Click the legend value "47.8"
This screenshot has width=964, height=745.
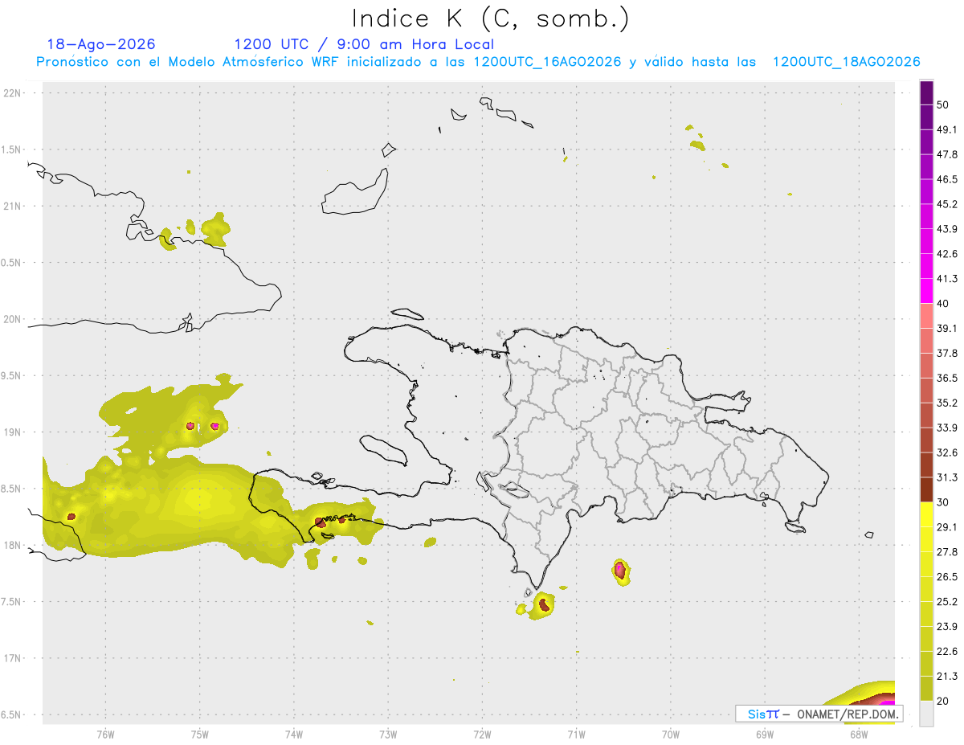(946, 154)
